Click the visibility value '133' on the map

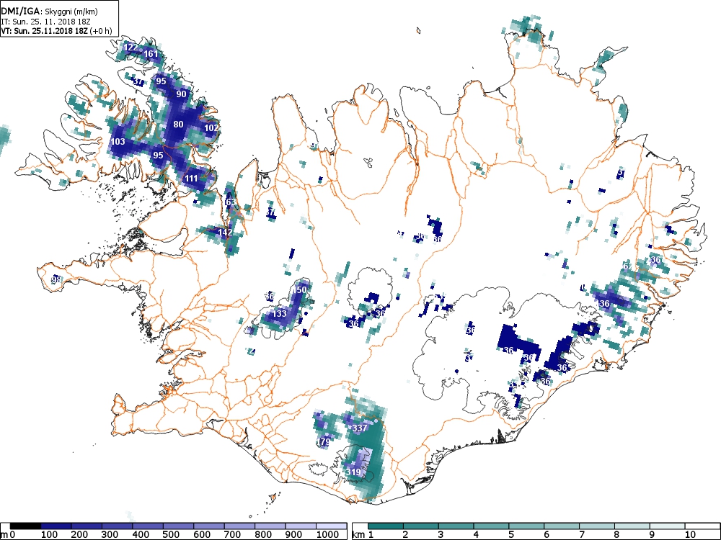tap(280, 314)
